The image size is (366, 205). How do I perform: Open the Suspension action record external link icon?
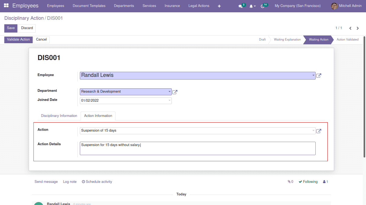click(319, 131)
